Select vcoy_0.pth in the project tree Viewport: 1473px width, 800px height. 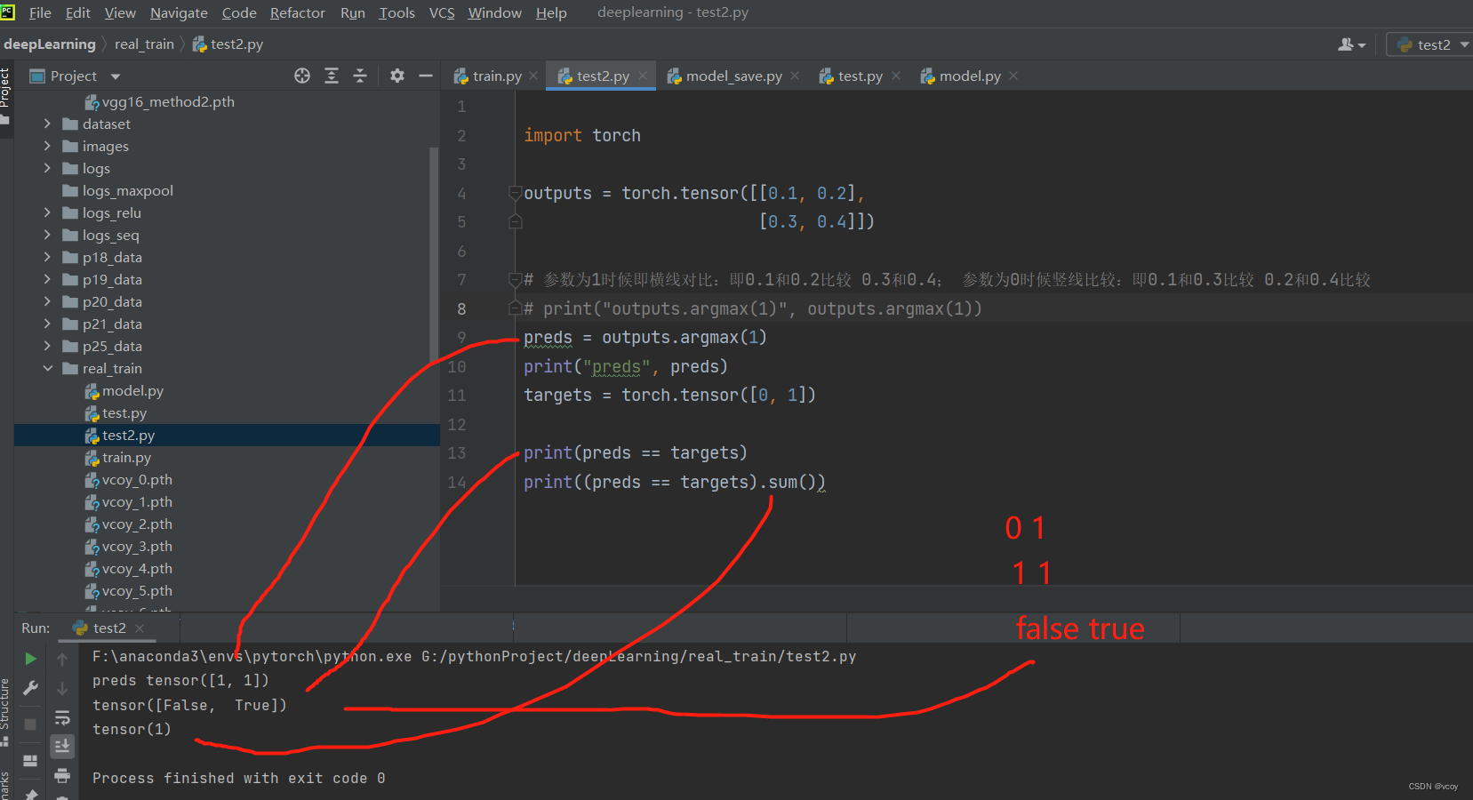137,479
